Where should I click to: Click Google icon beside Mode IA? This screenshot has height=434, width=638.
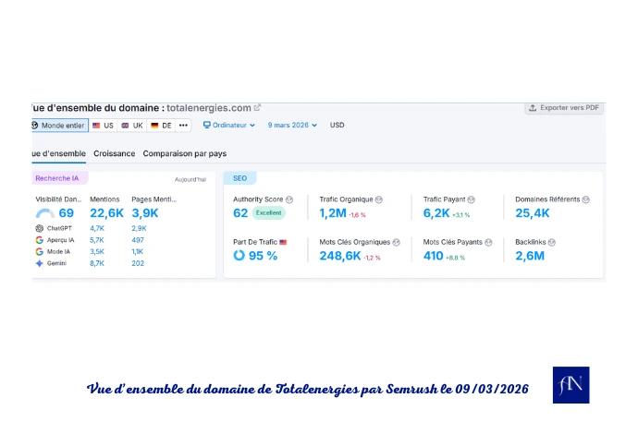(x=40, y=252)
